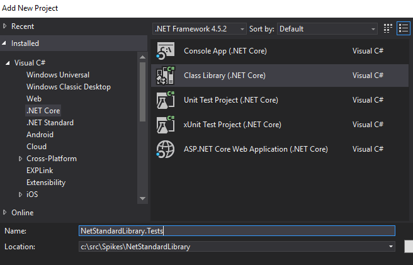Click the Console App template icon
This screenshot has width=413, height=265.
166,51
